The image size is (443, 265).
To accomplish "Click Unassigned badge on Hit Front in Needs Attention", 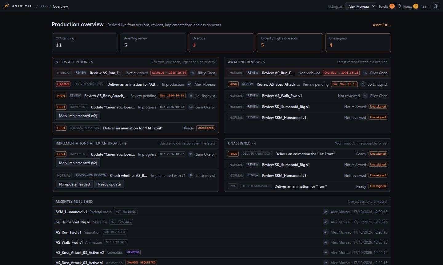I will click(x=206, y=128).
